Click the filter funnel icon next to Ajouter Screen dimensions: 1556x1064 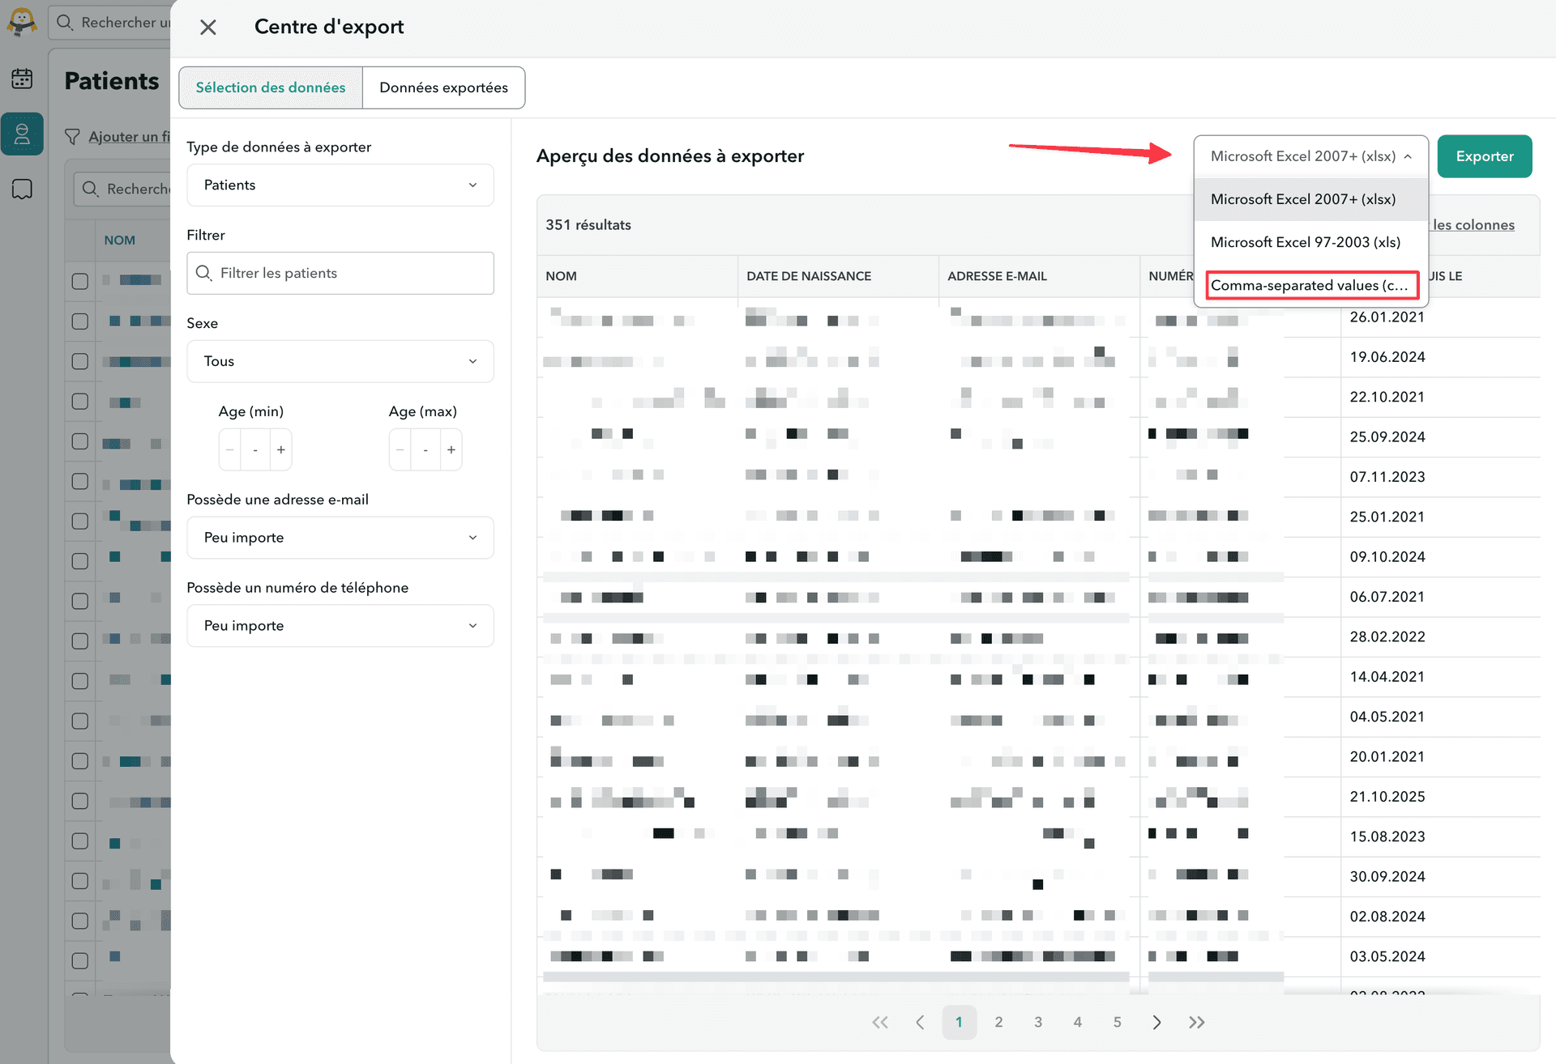point(73,136)
